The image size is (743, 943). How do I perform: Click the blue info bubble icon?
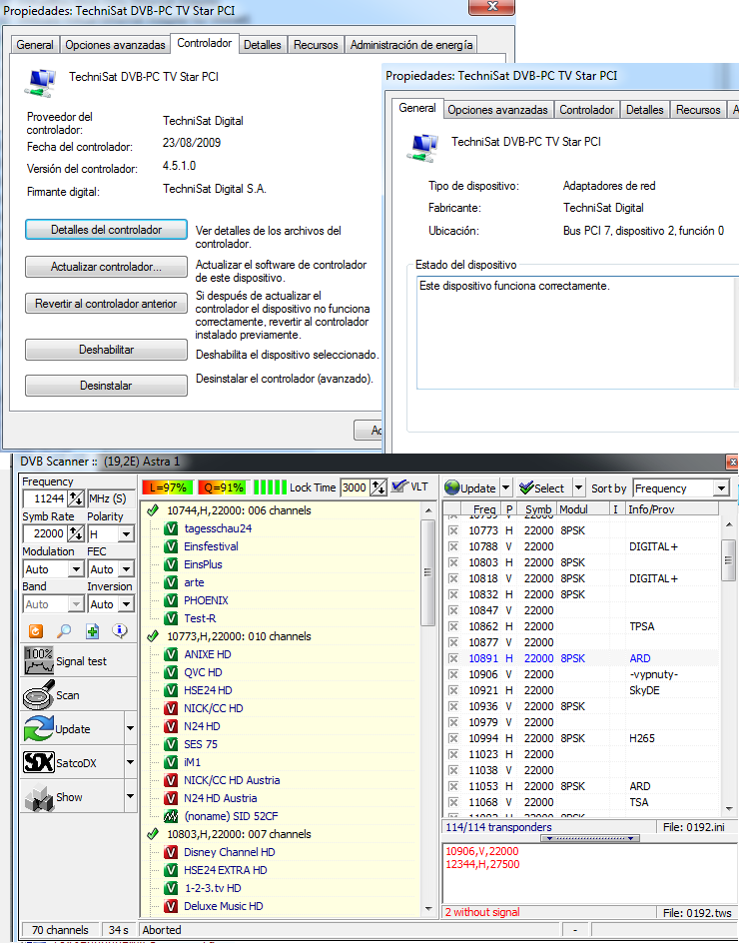coord(120,630)
